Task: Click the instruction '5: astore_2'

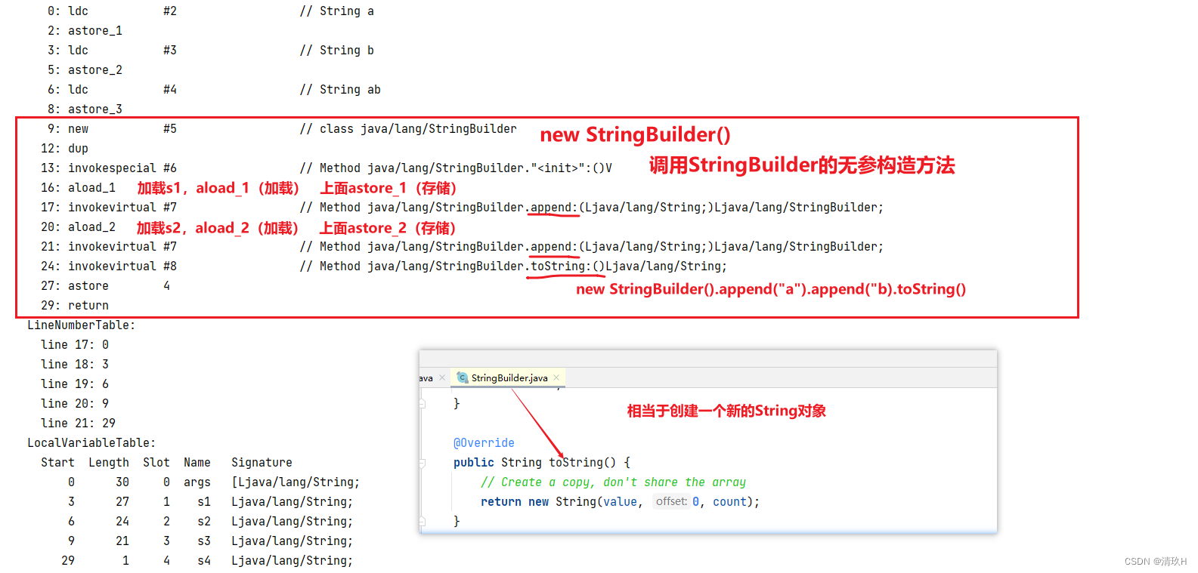Action: click(85, 70)
